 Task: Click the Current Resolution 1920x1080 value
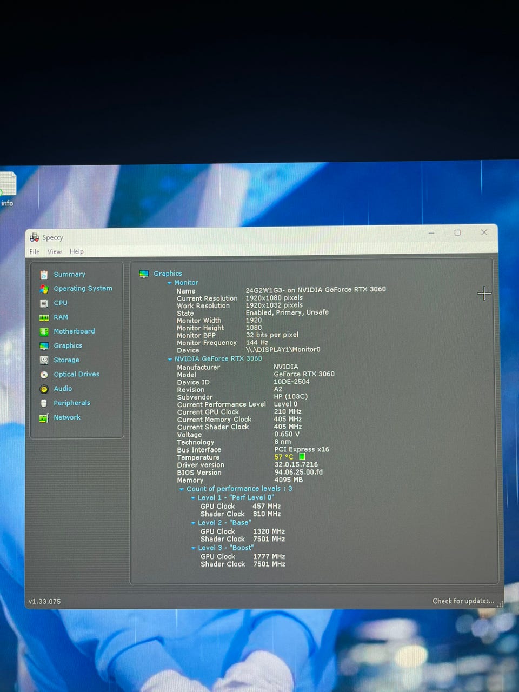[274, 298]
